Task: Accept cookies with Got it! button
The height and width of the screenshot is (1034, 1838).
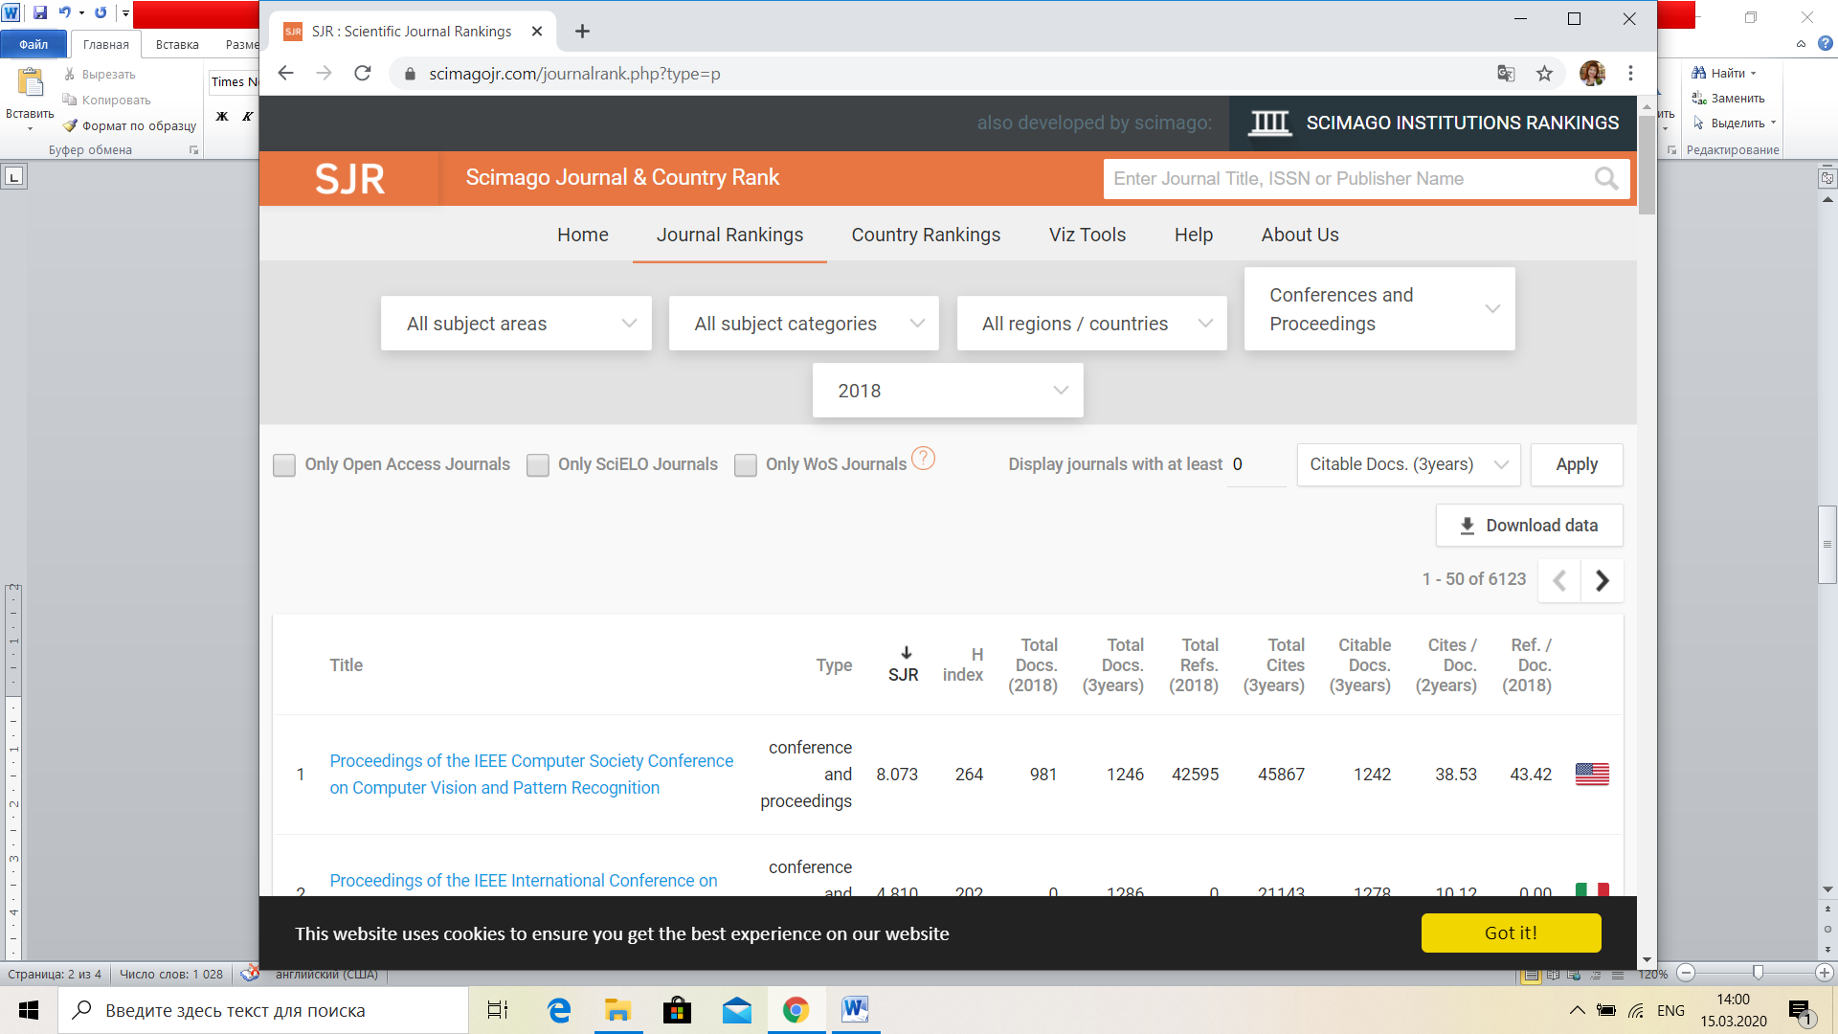Action: [x=1511, y=933]
